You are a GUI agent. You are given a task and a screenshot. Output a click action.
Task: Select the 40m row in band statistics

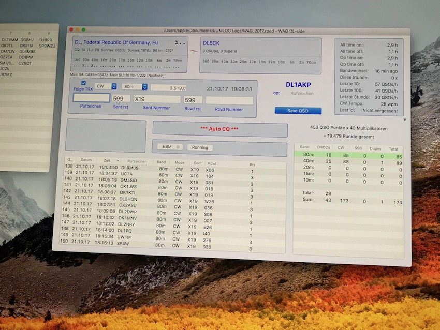pyautogui.click(x=349, y=162)
